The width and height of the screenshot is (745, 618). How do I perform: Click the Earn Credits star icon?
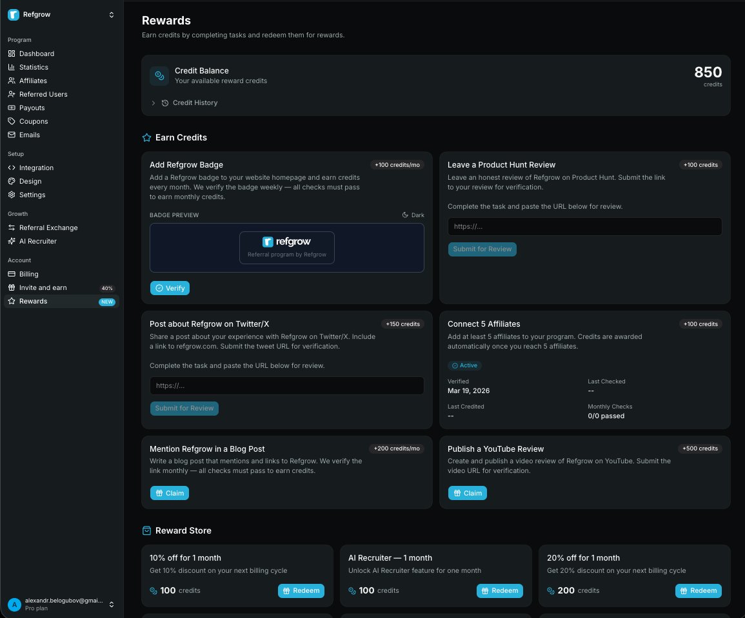click(x=147, y=137)
